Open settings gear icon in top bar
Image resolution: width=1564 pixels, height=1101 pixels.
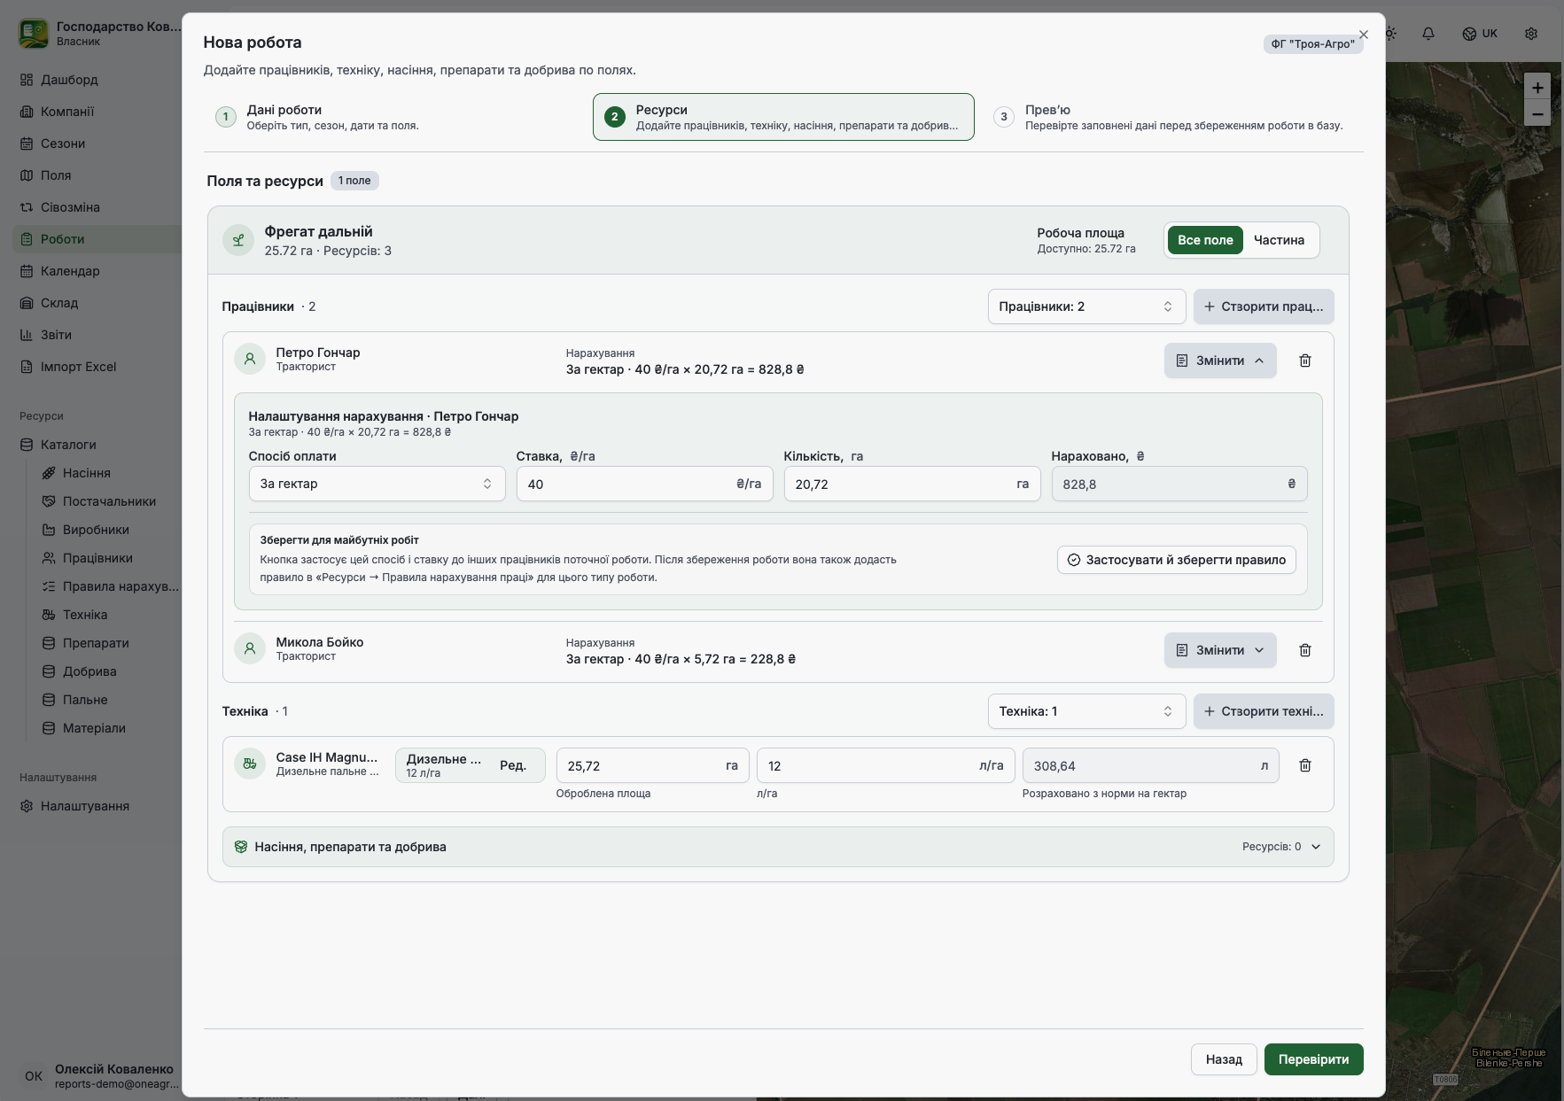click(x=1531, y=34)
